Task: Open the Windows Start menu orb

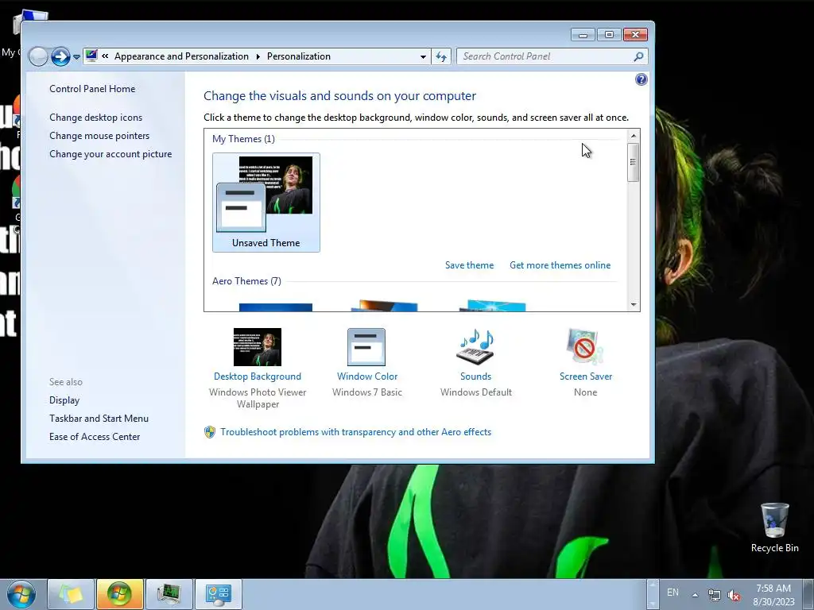Action: 21,594
